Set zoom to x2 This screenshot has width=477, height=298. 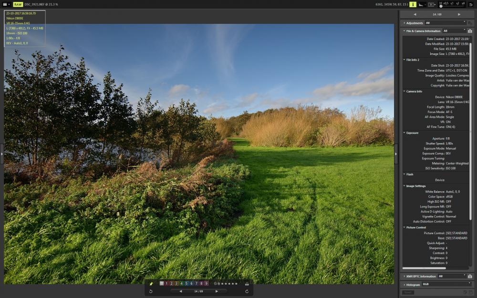click(x=457, y=3)
